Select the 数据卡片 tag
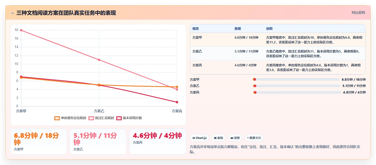 [x=254, y=138]
